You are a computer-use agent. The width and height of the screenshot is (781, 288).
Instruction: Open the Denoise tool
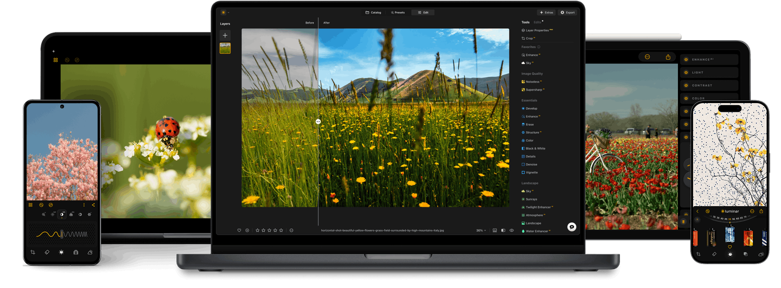(529, 164)
